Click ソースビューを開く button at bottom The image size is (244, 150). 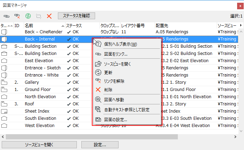[x=39, y=145]
